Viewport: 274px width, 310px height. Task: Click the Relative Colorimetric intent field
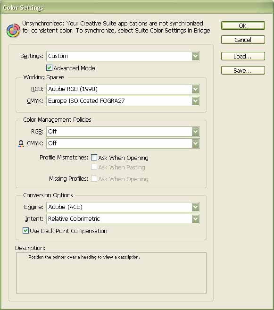[x=123, y=219]
